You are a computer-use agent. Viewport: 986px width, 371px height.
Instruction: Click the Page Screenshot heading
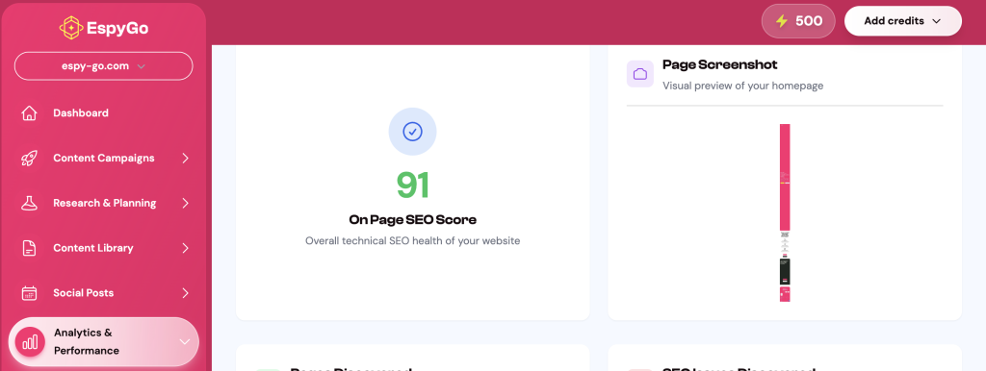click(x=720, y=64)
